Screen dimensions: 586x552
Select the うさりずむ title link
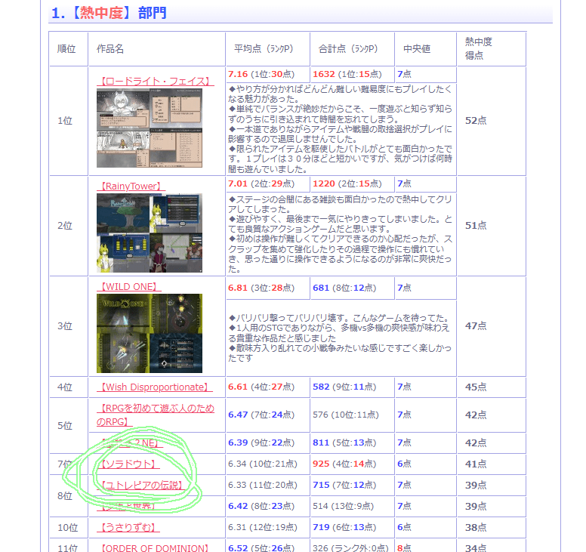(128, 527)
